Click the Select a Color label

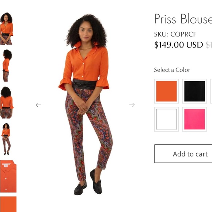(172, 70)
